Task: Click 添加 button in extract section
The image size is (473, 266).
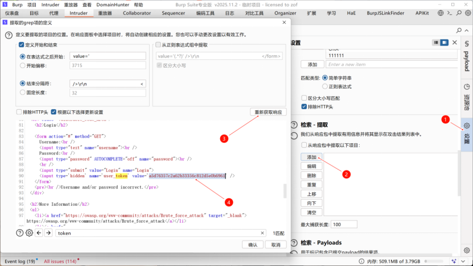Action: 311,157
